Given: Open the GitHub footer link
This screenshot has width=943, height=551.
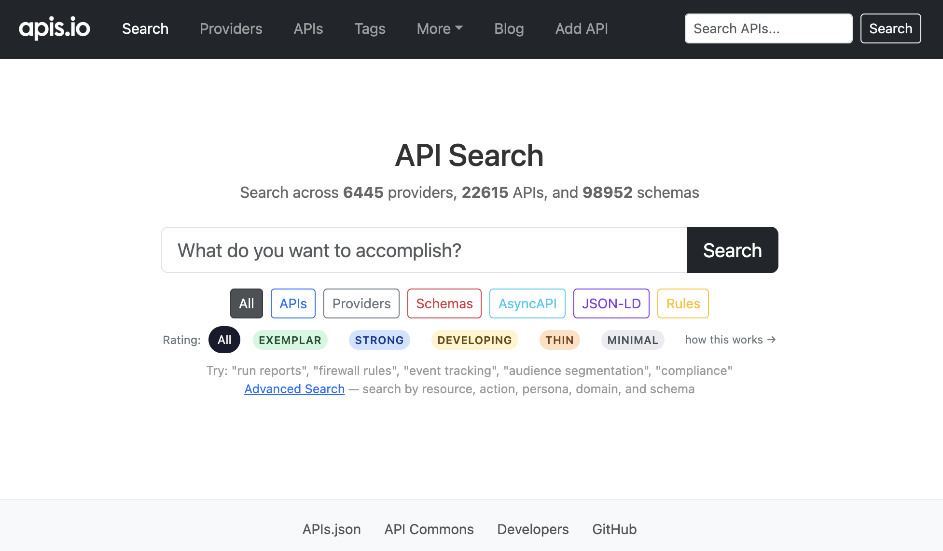Looking at the screenshot, I should click(x=614, y=529).
